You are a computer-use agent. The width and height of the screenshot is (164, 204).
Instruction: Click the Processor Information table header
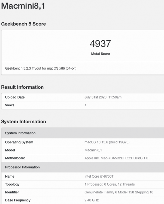[83, 167]
